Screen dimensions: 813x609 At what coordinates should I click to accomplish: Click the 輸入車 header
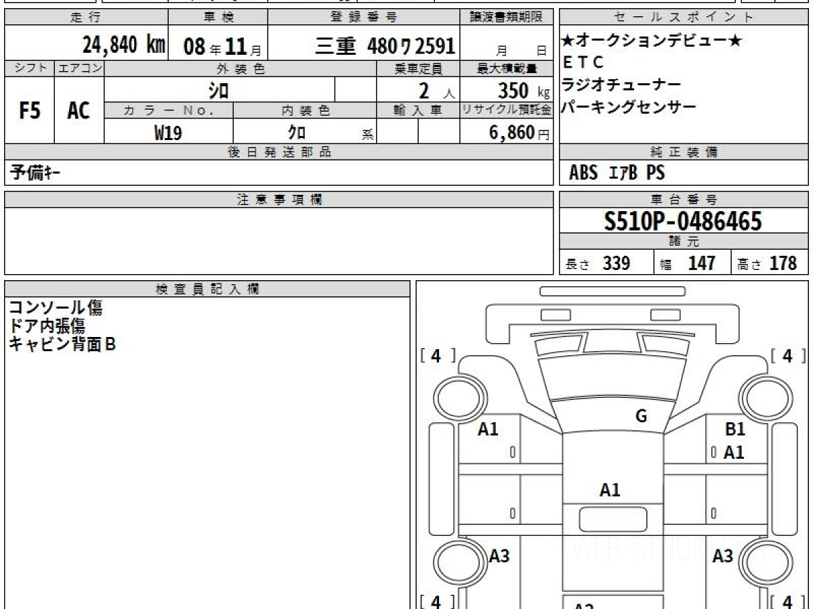click(418, 110)
